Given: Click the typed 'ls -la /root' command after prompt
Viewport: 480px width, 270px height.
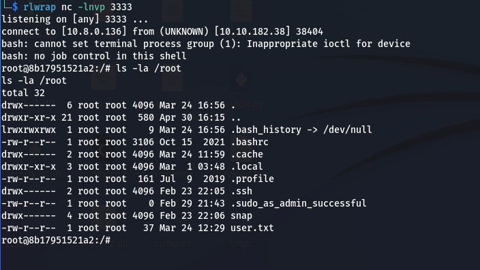Looking at the screenshot, I should click(149, 68).
